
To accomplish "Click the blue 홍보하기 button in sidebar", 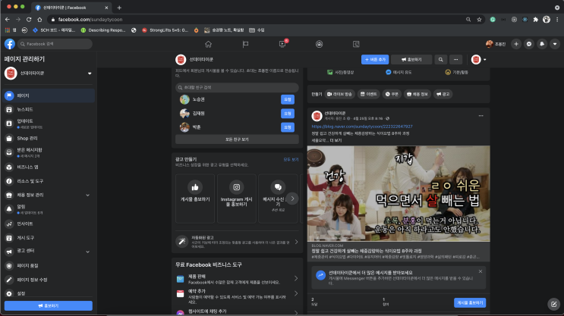I will [x=49, y=305].
